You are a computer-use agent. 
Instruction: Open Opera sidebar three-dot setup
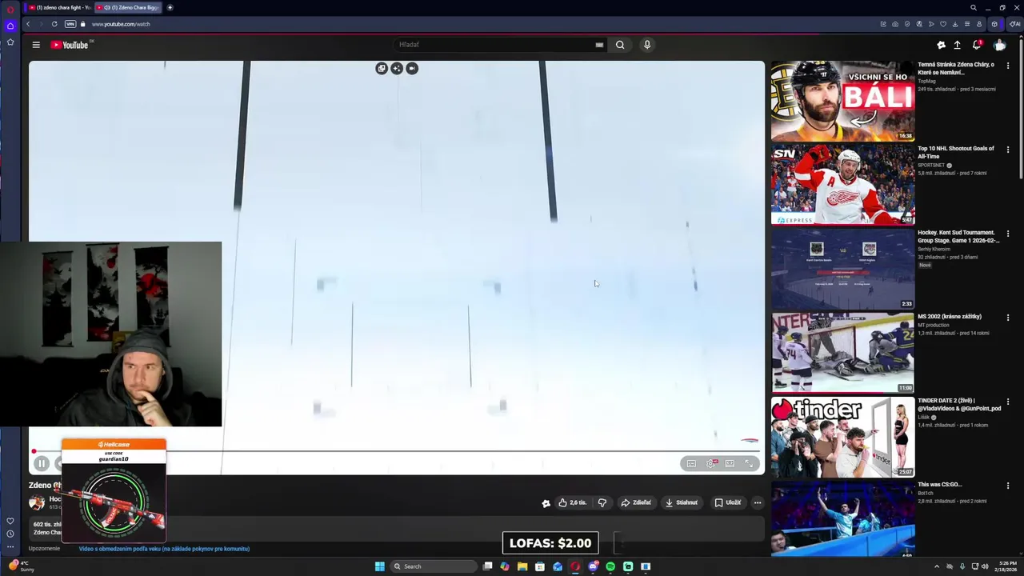10,547
